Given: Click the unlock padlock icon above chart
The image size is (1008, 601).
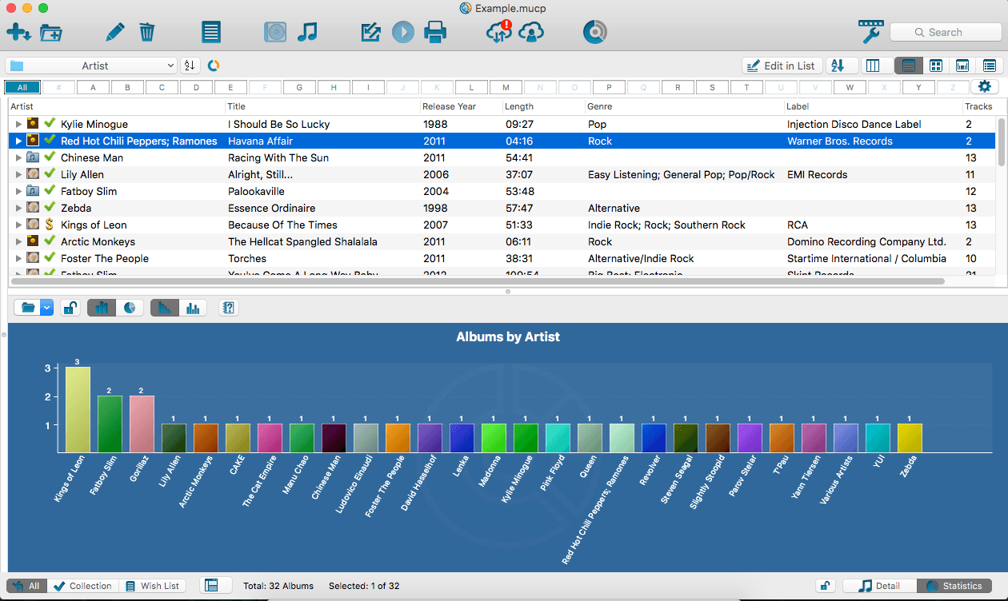Looking at the screenshot, I should [x=70, y=308].
